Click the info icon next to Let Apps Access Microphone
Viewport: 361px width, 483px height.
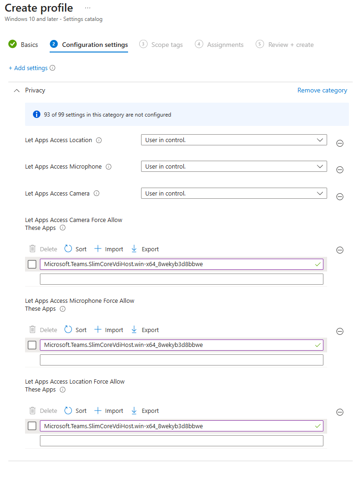[x=109, y=167]
